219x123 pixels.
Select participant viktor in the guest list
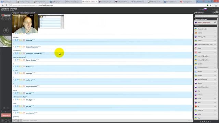click(x=206, y=114)
